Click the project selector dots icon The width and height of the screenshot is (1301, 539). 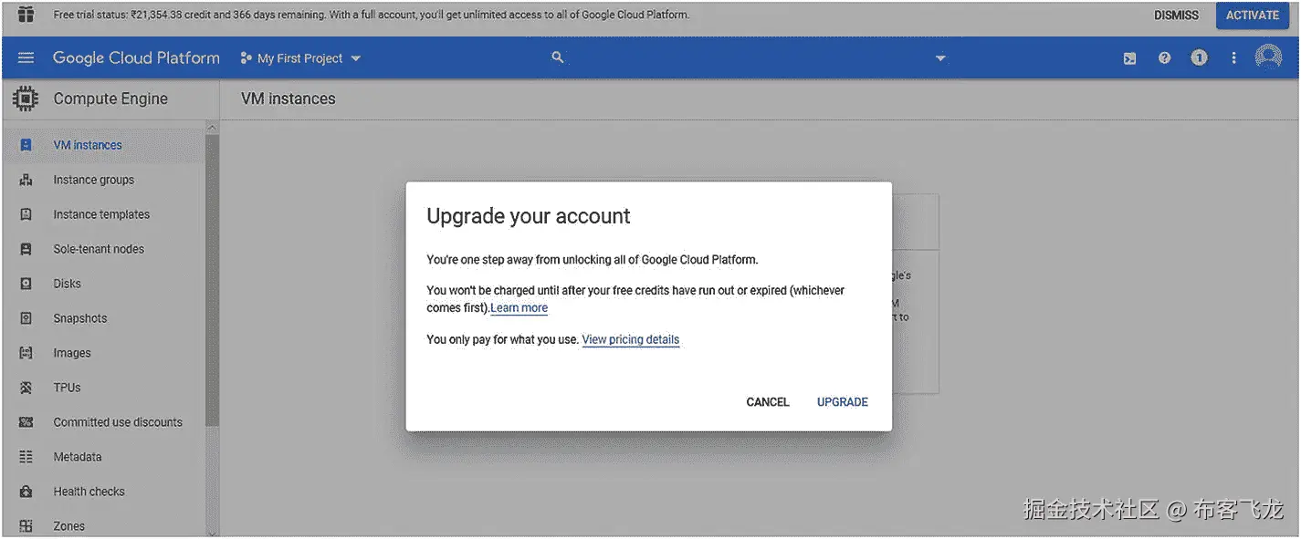tap(246, 58)
